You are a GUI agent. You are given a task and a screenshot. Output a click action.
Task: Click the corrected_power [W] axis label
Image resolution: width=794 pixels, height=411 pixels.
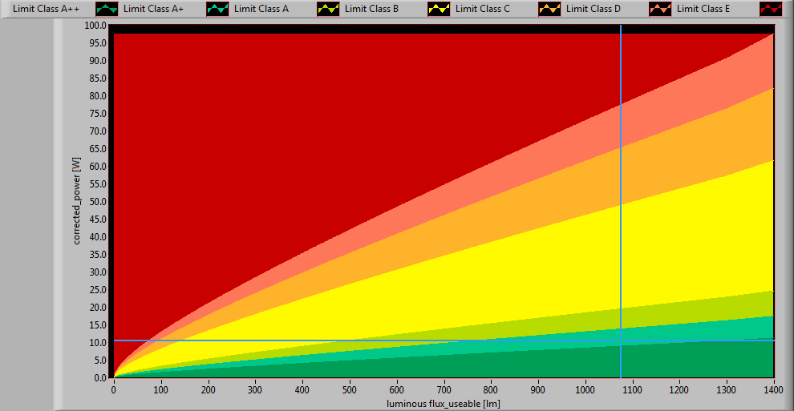pos(78,201)
